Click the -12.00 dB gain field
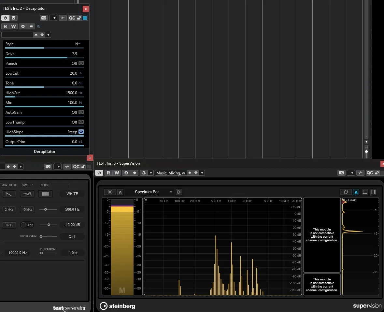384x312 pixels. (x=72, y=225)
